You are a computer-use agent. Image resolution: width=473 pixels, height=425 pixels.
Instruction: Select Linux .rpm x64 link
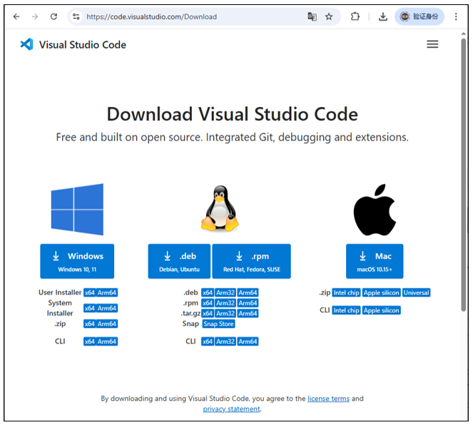(208, 303)
